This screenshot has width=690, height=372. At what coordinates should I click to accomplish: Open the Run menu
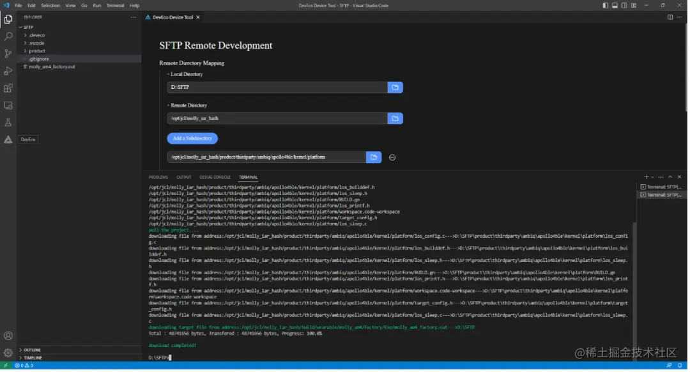coord(97,6)
